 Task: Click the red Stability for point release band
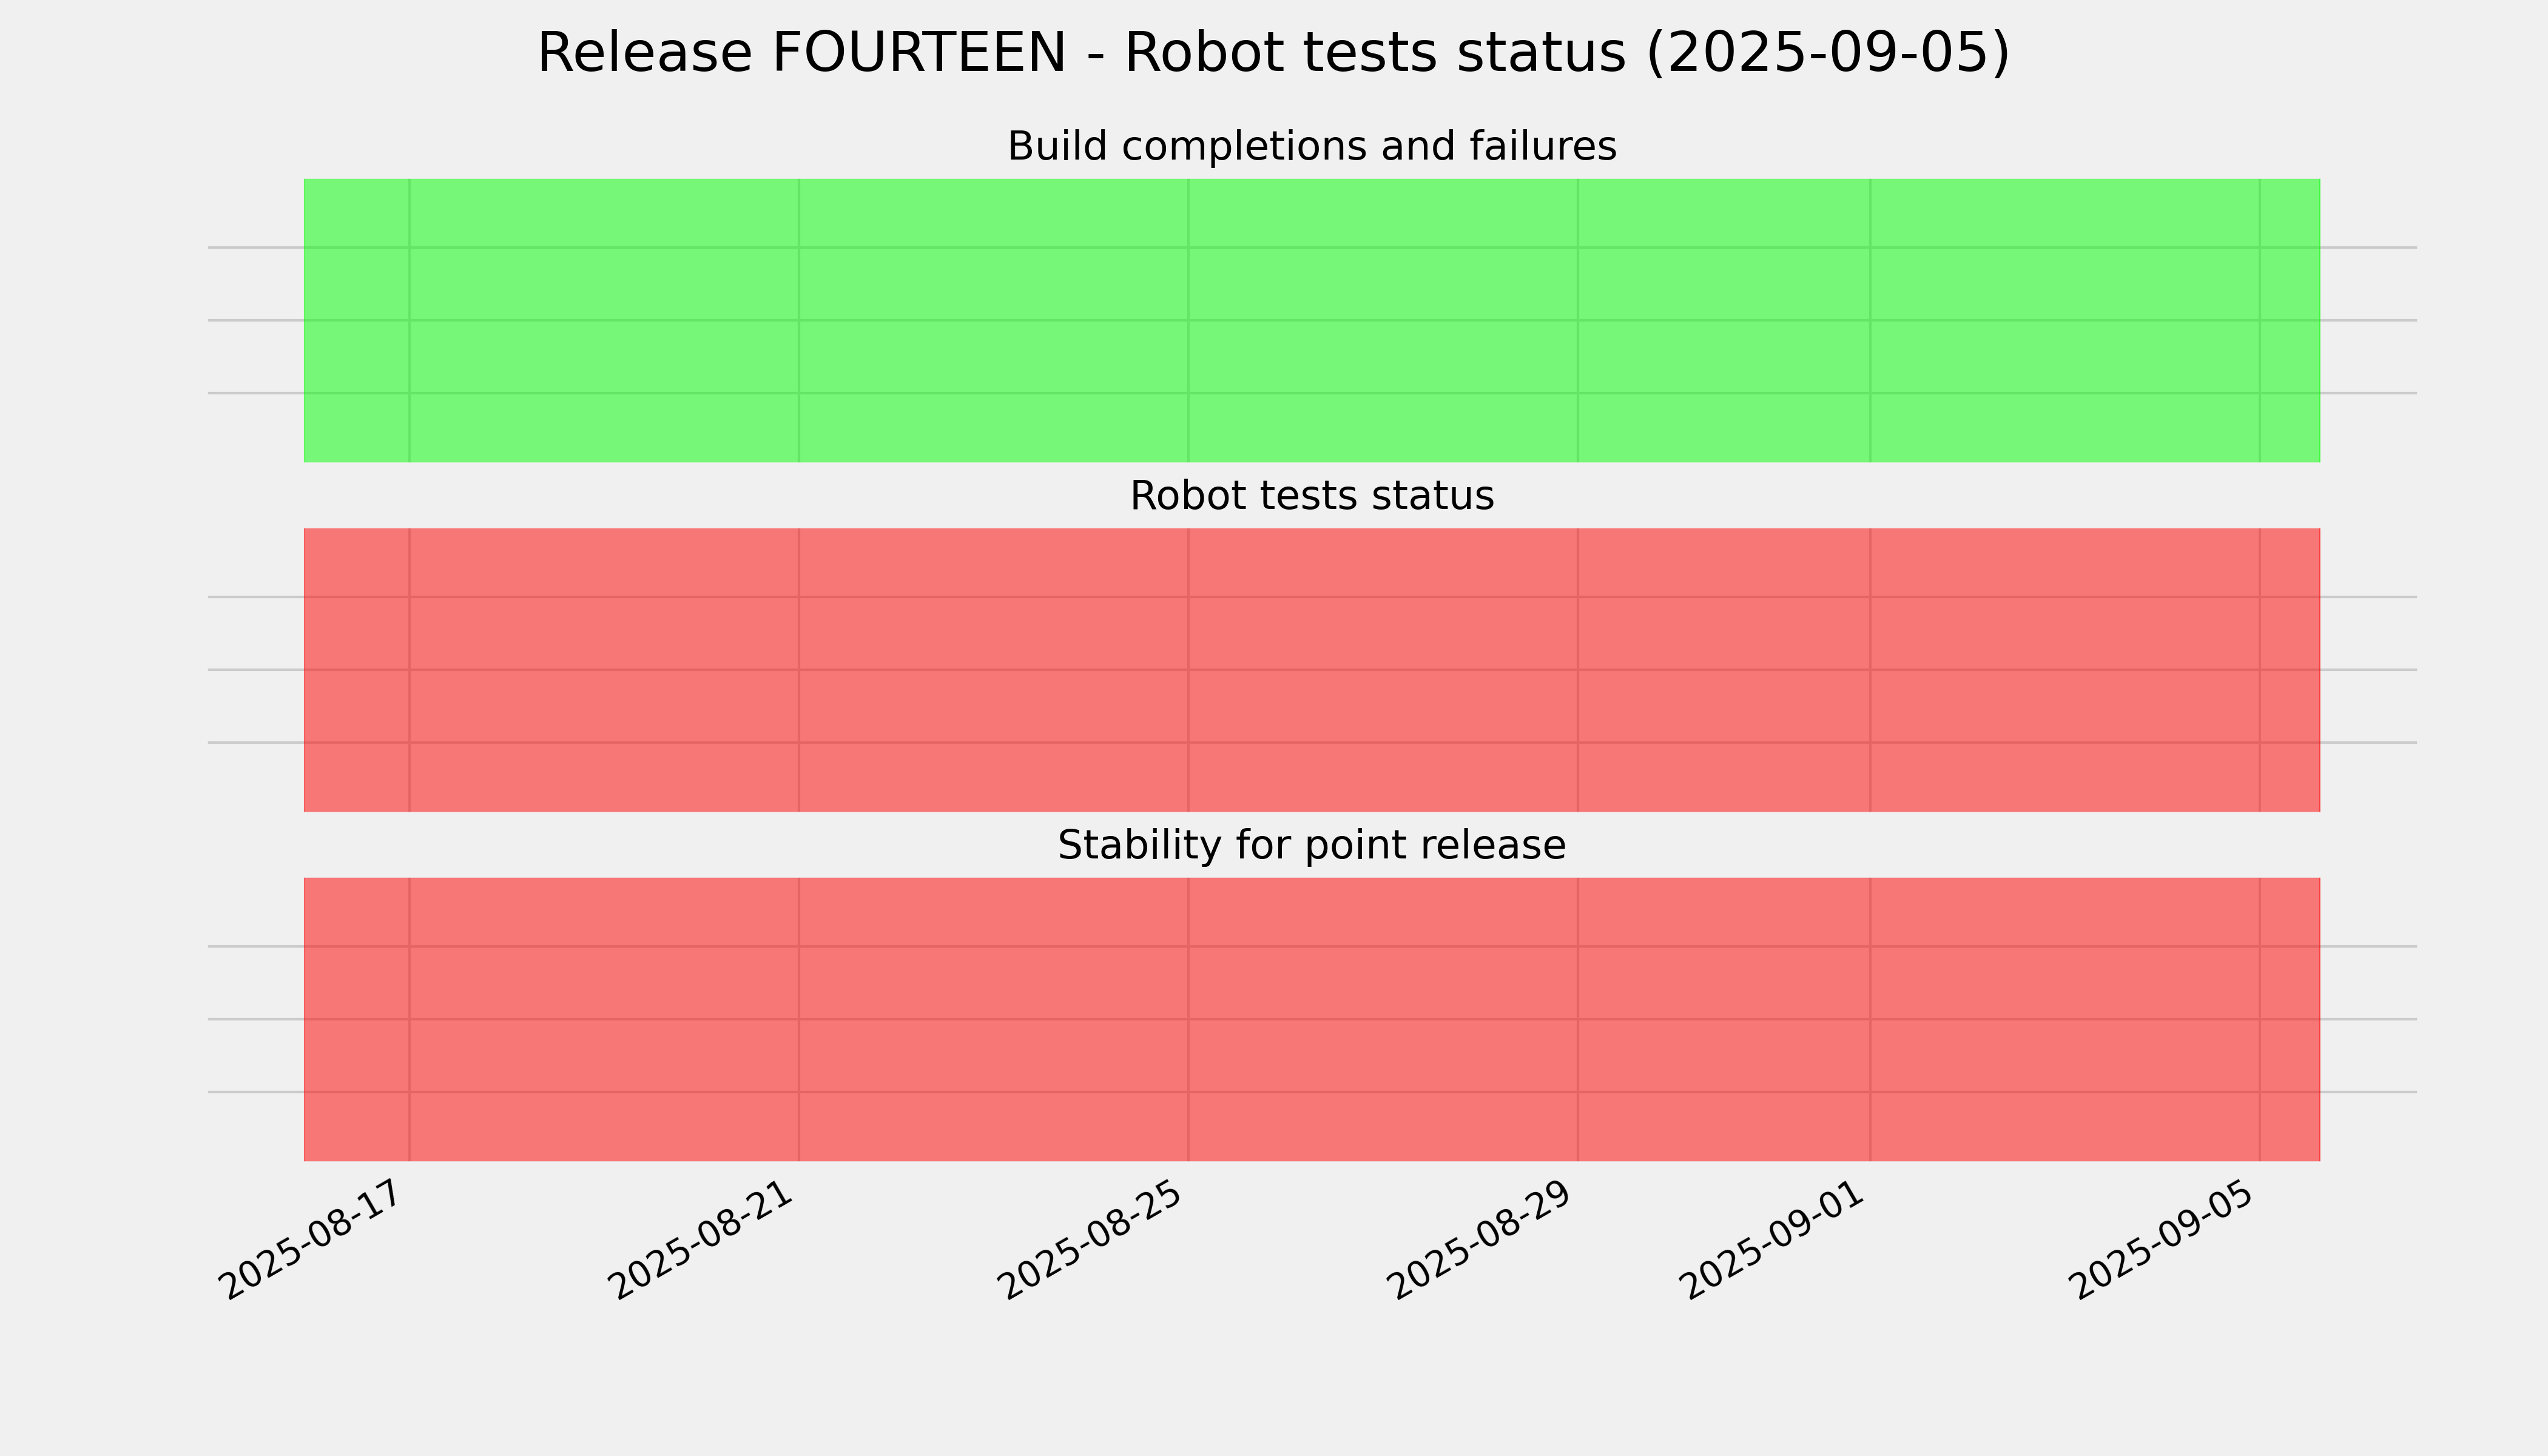coord(1311,1019)
